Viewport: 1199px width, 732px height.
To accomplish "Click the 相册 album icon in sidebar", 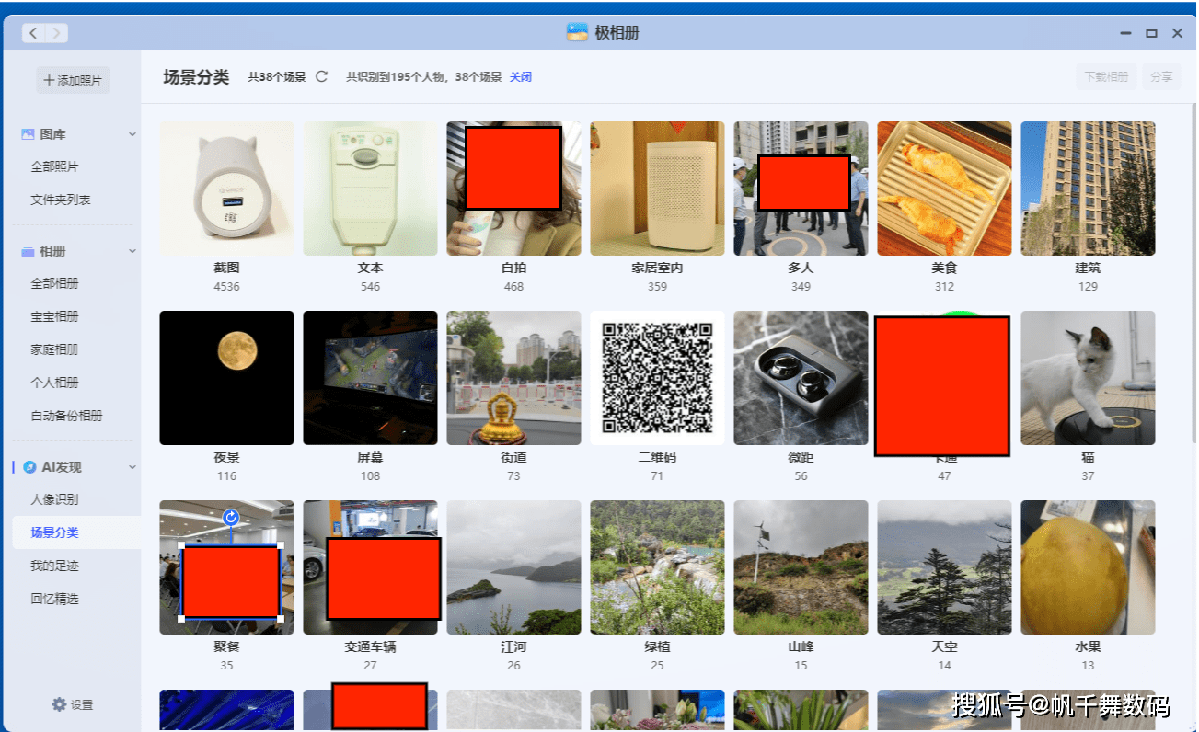I will click(x=28, y=251).
